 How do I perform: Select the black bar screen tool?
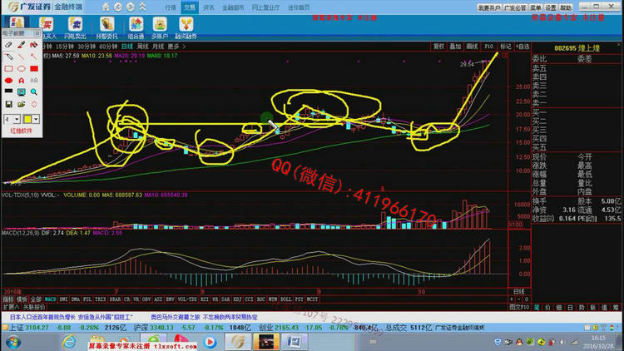(8, 91)
